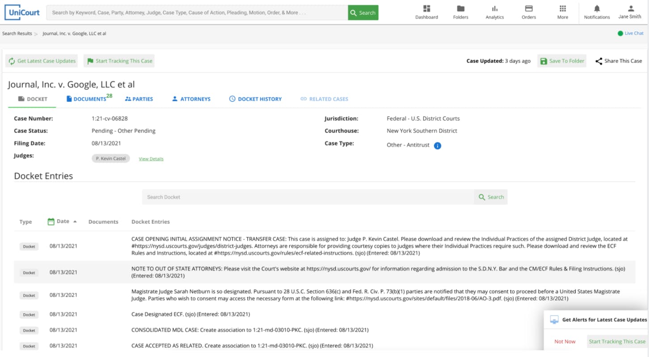
Task: Dismiss alert popup with Not Now
Action: point(565,341)
